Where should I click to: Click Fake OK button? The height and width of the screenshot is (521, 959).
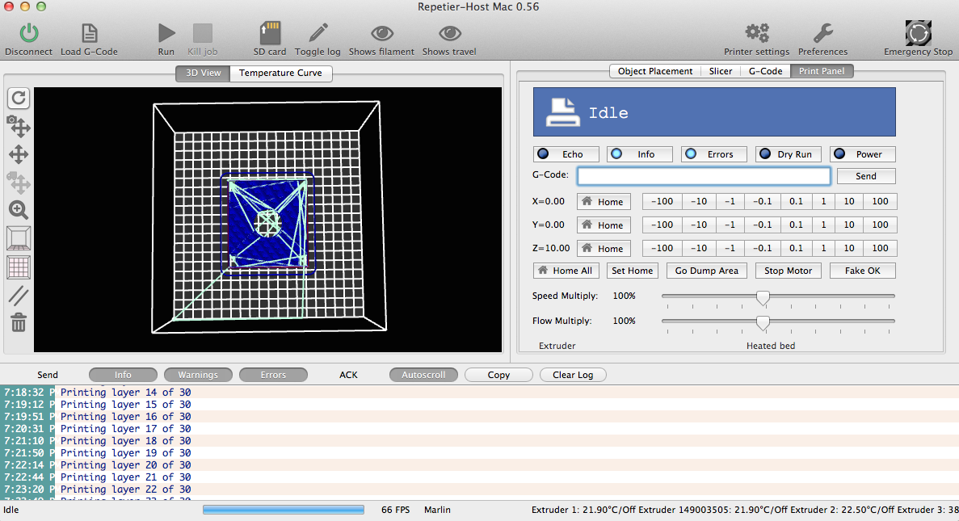pos(862,271)
